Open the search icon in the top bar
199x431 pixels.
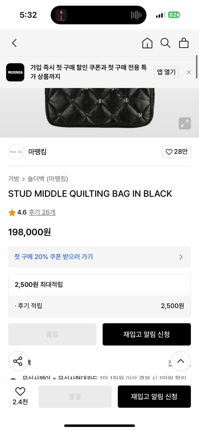(x=165, y=43)
